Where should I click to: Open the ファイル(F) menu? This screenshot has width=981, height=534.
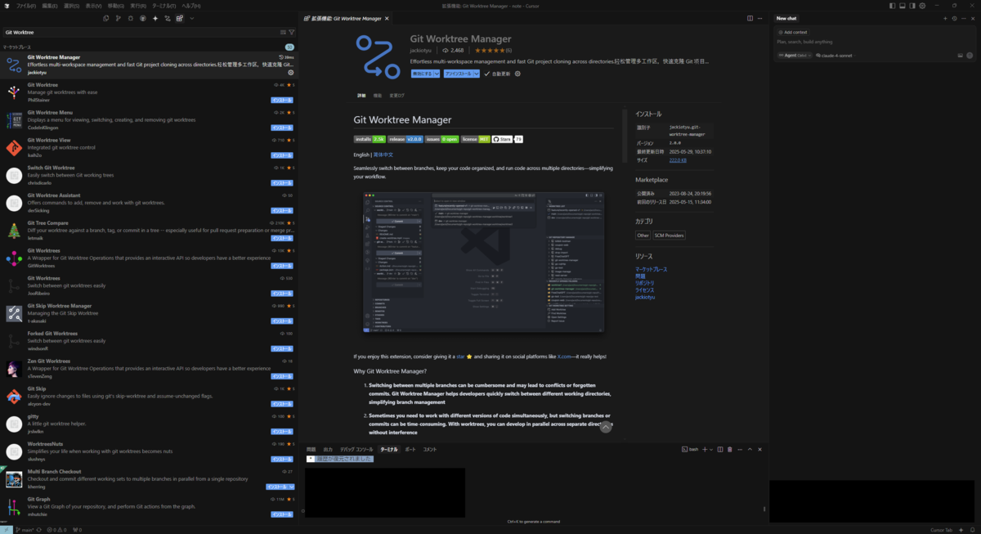click(x=26, y=6)
